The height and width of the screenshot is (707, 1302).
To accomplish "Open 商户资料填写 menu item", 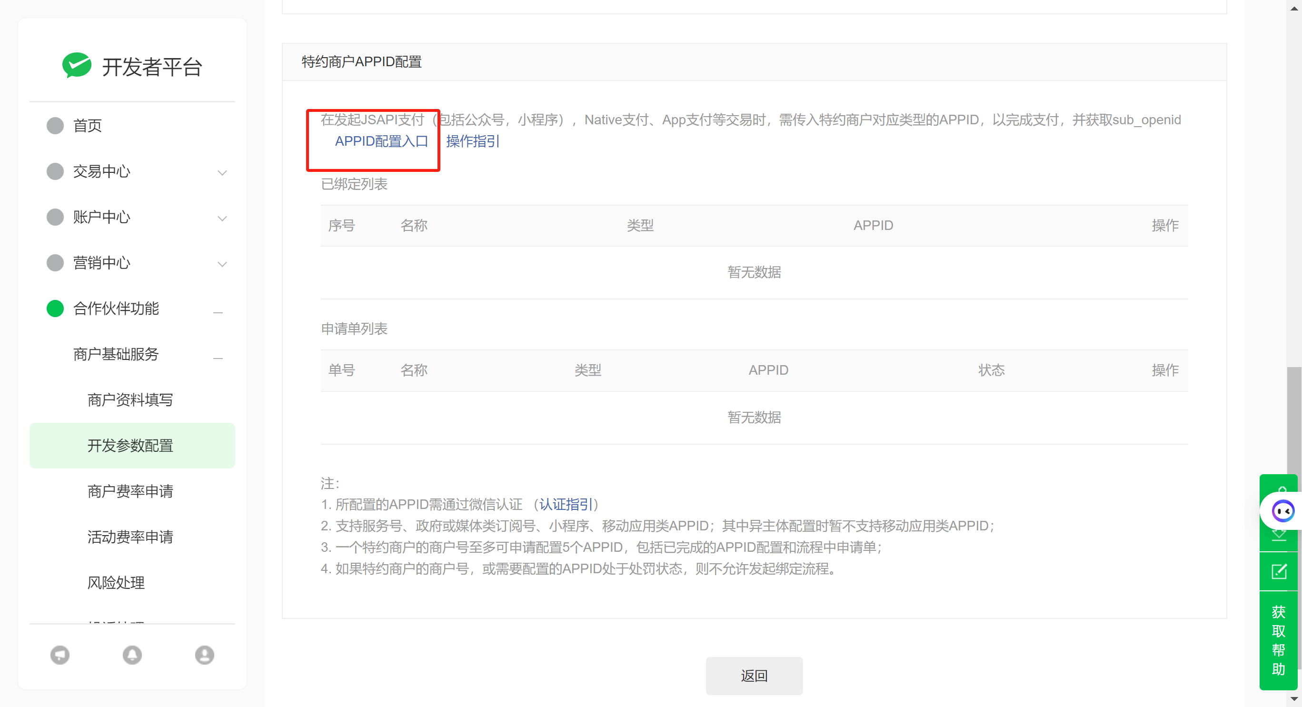I will (x=130, y=400).
